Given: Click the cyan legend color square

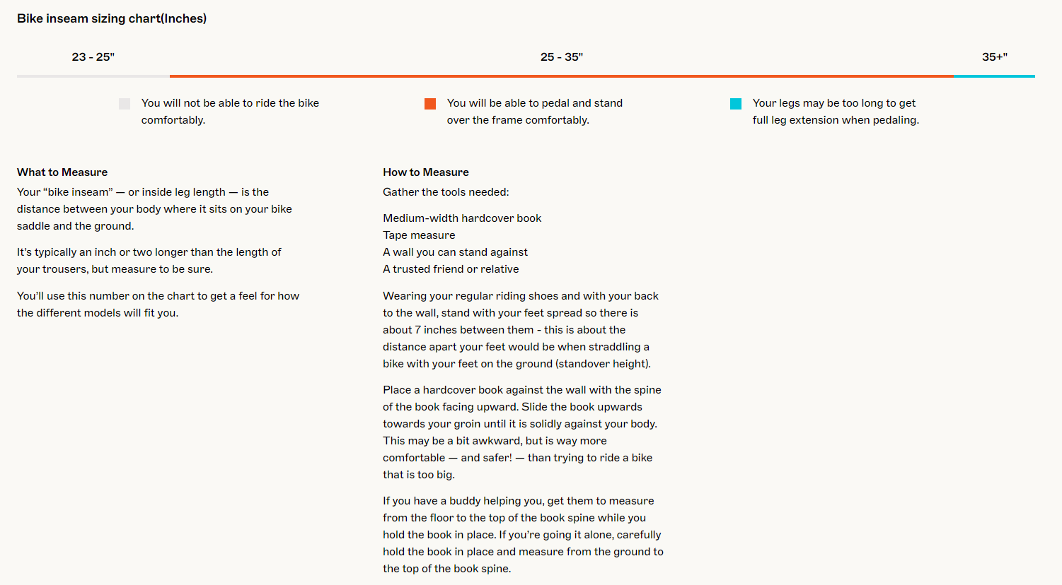Looking at the screenshot, I should click(x=736, y=104).
